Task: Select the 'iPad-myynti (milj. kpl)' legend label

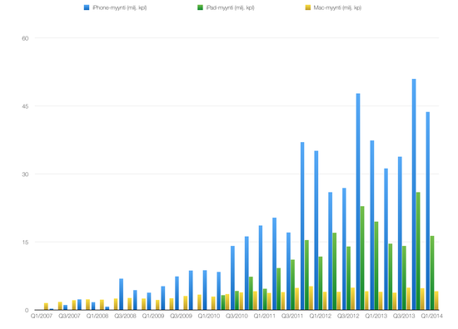Action: pyautogui.click(x=230, y=7)
